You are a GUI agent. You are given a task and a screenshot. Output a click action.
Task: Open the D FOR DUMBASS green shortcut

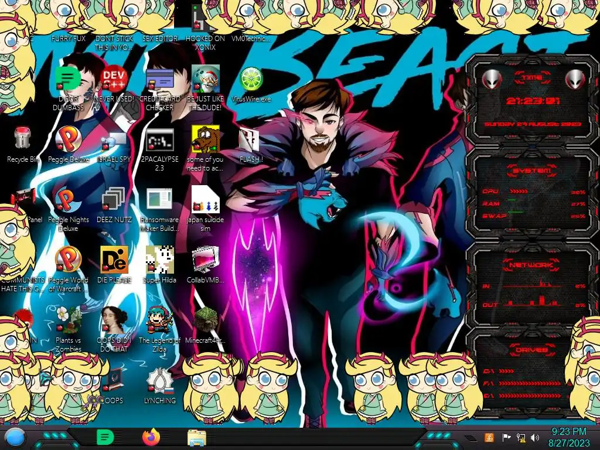[x=68, y=79]
